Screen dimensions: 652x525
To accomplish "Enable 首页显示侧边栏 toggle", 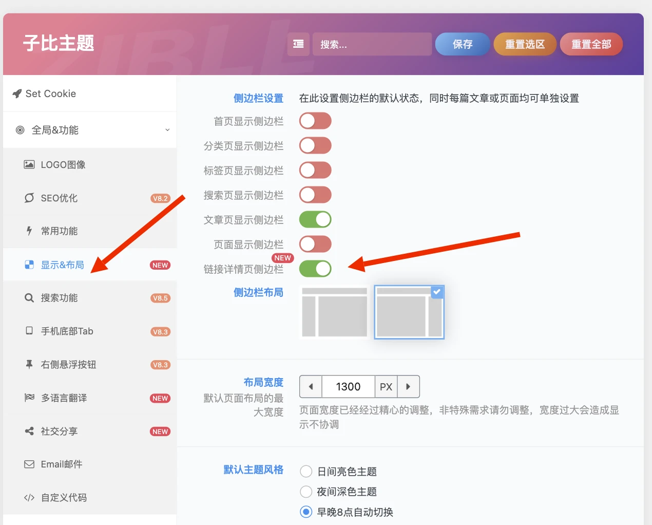I will coord(315,121).
